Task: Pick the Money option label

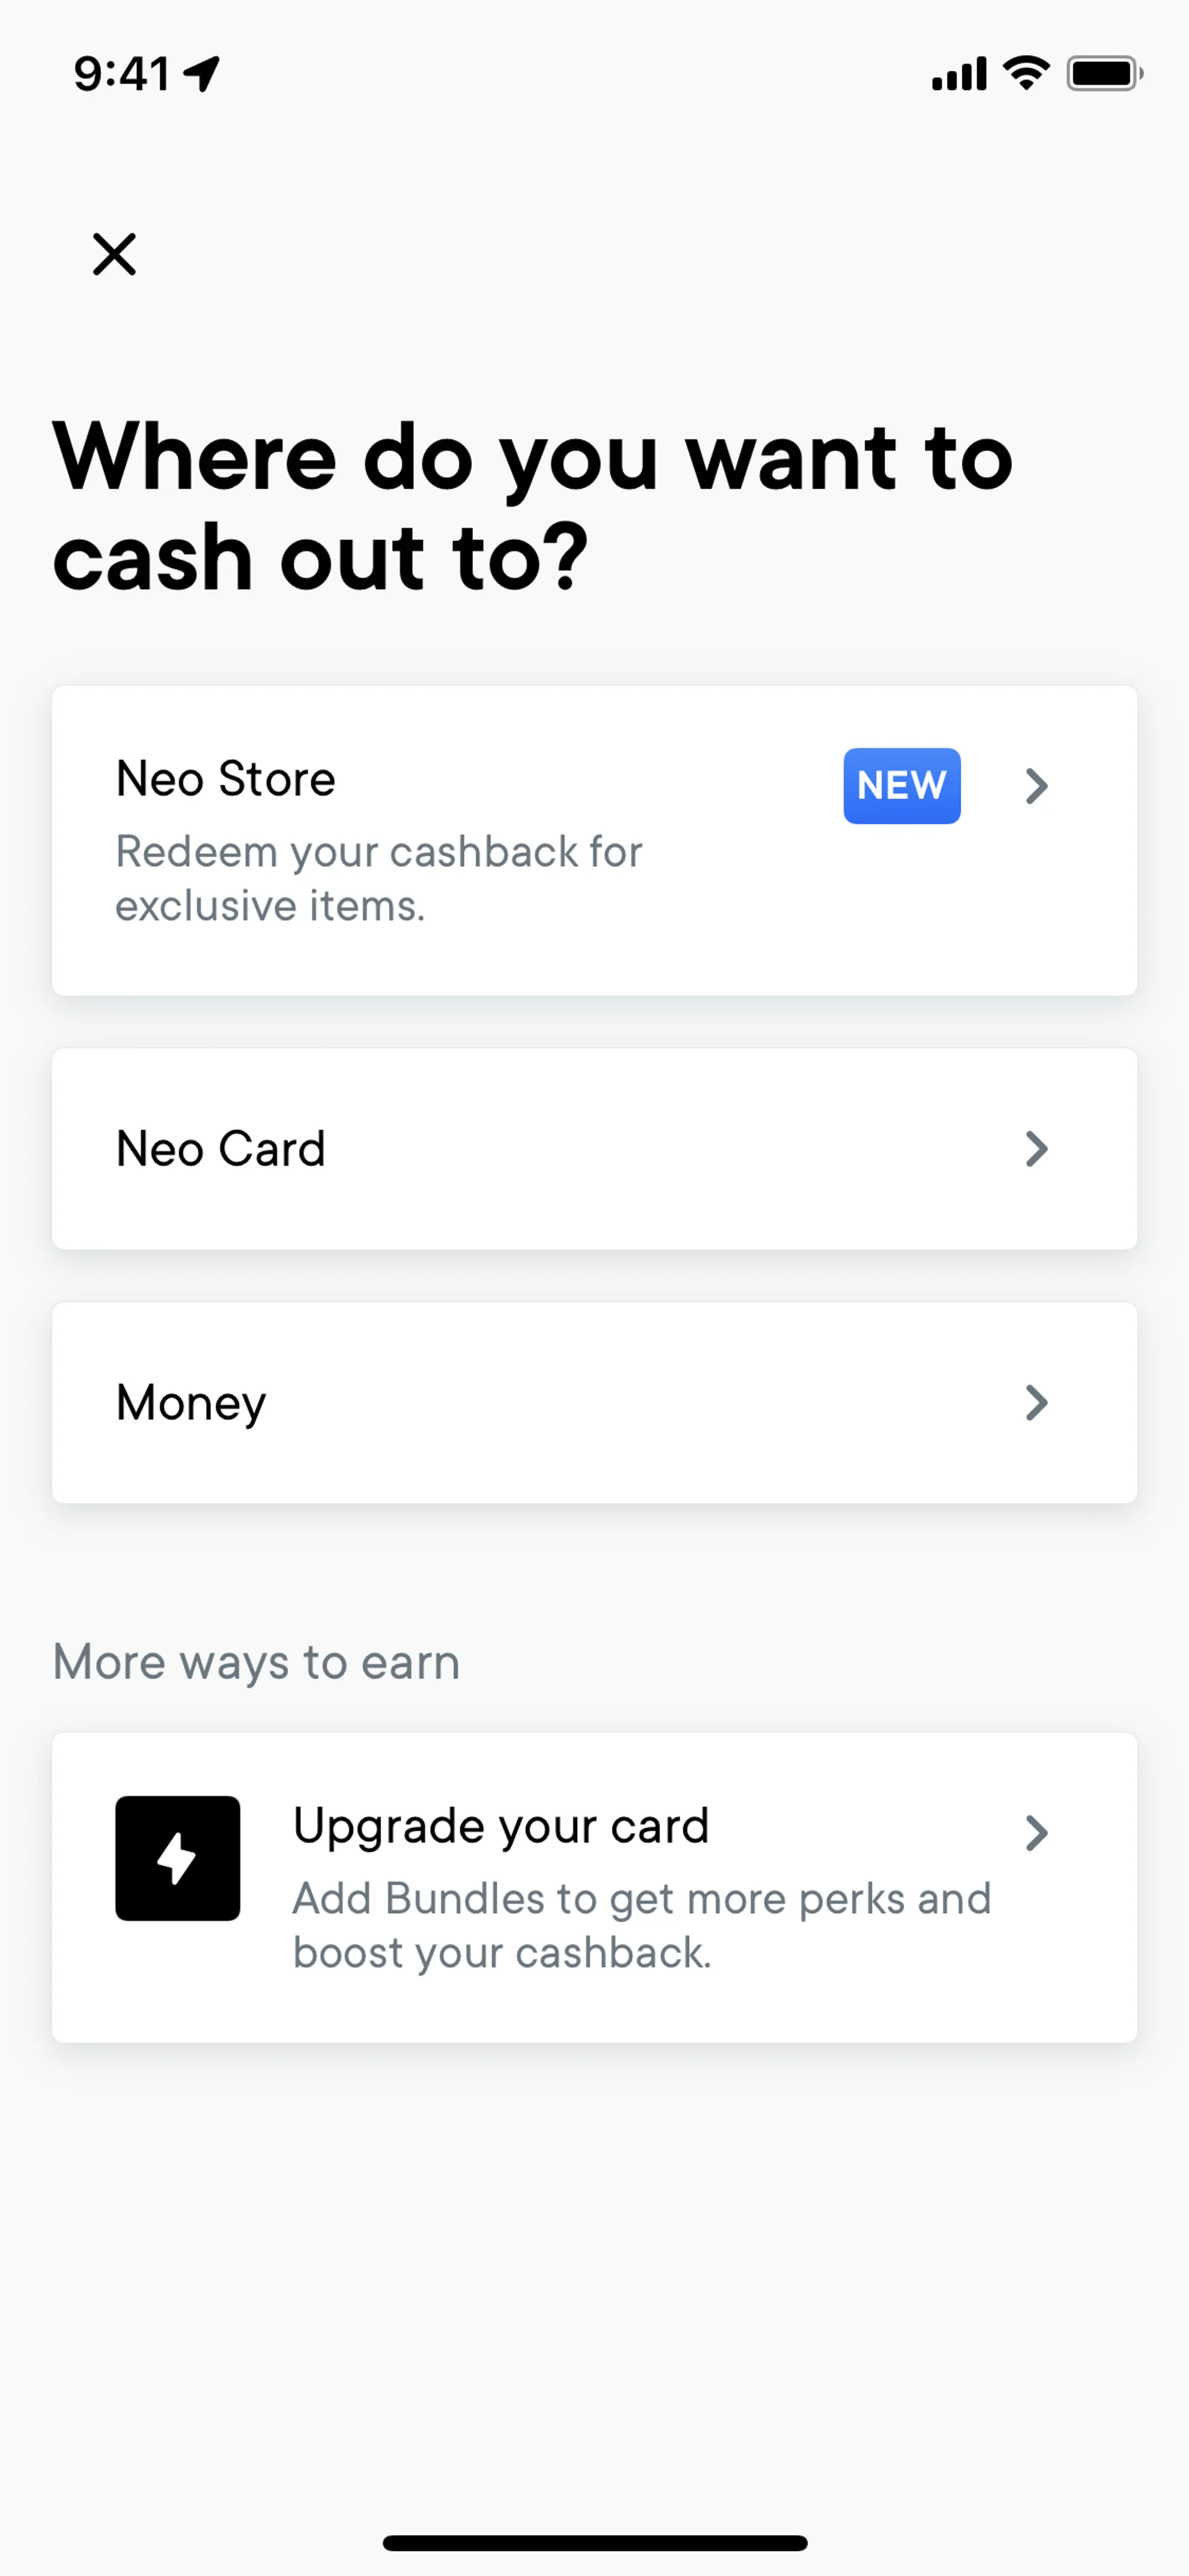Action: tap(191, 1403)
